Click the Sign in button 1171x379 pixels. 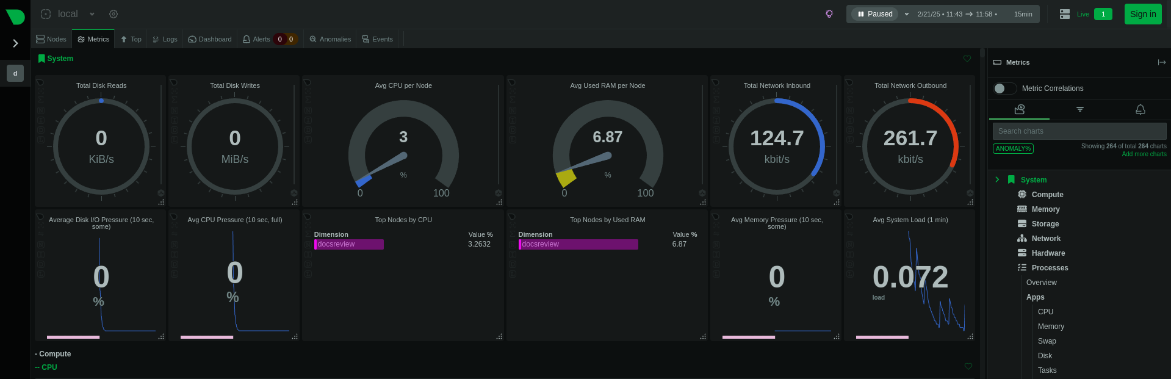pos(1142,14)
